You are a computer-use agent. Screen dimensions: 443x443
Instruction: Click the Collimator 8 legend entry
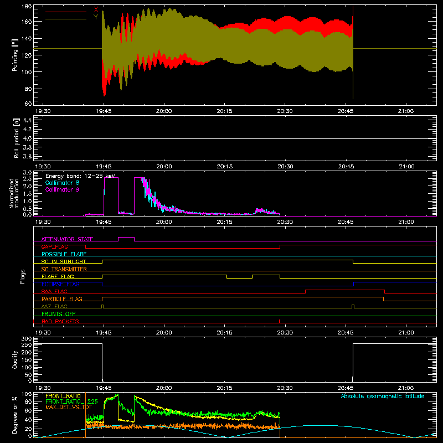tap(62, 183)
